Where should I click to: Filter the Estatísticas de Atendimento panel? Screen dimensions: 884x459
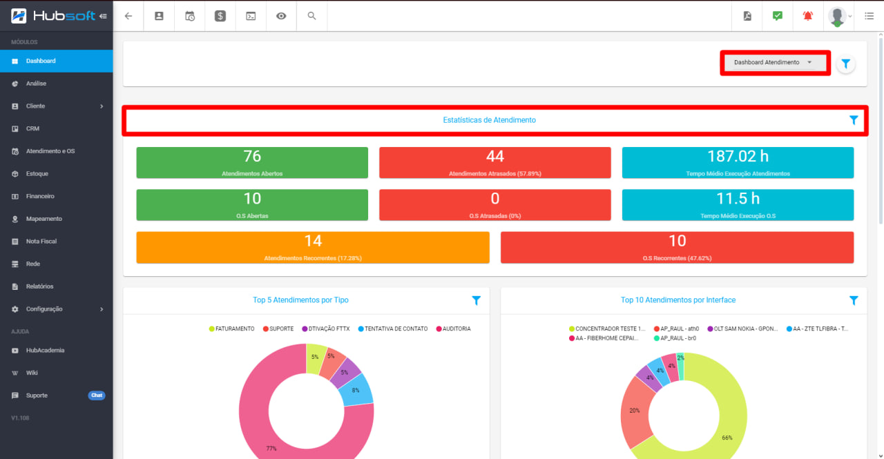854,120
